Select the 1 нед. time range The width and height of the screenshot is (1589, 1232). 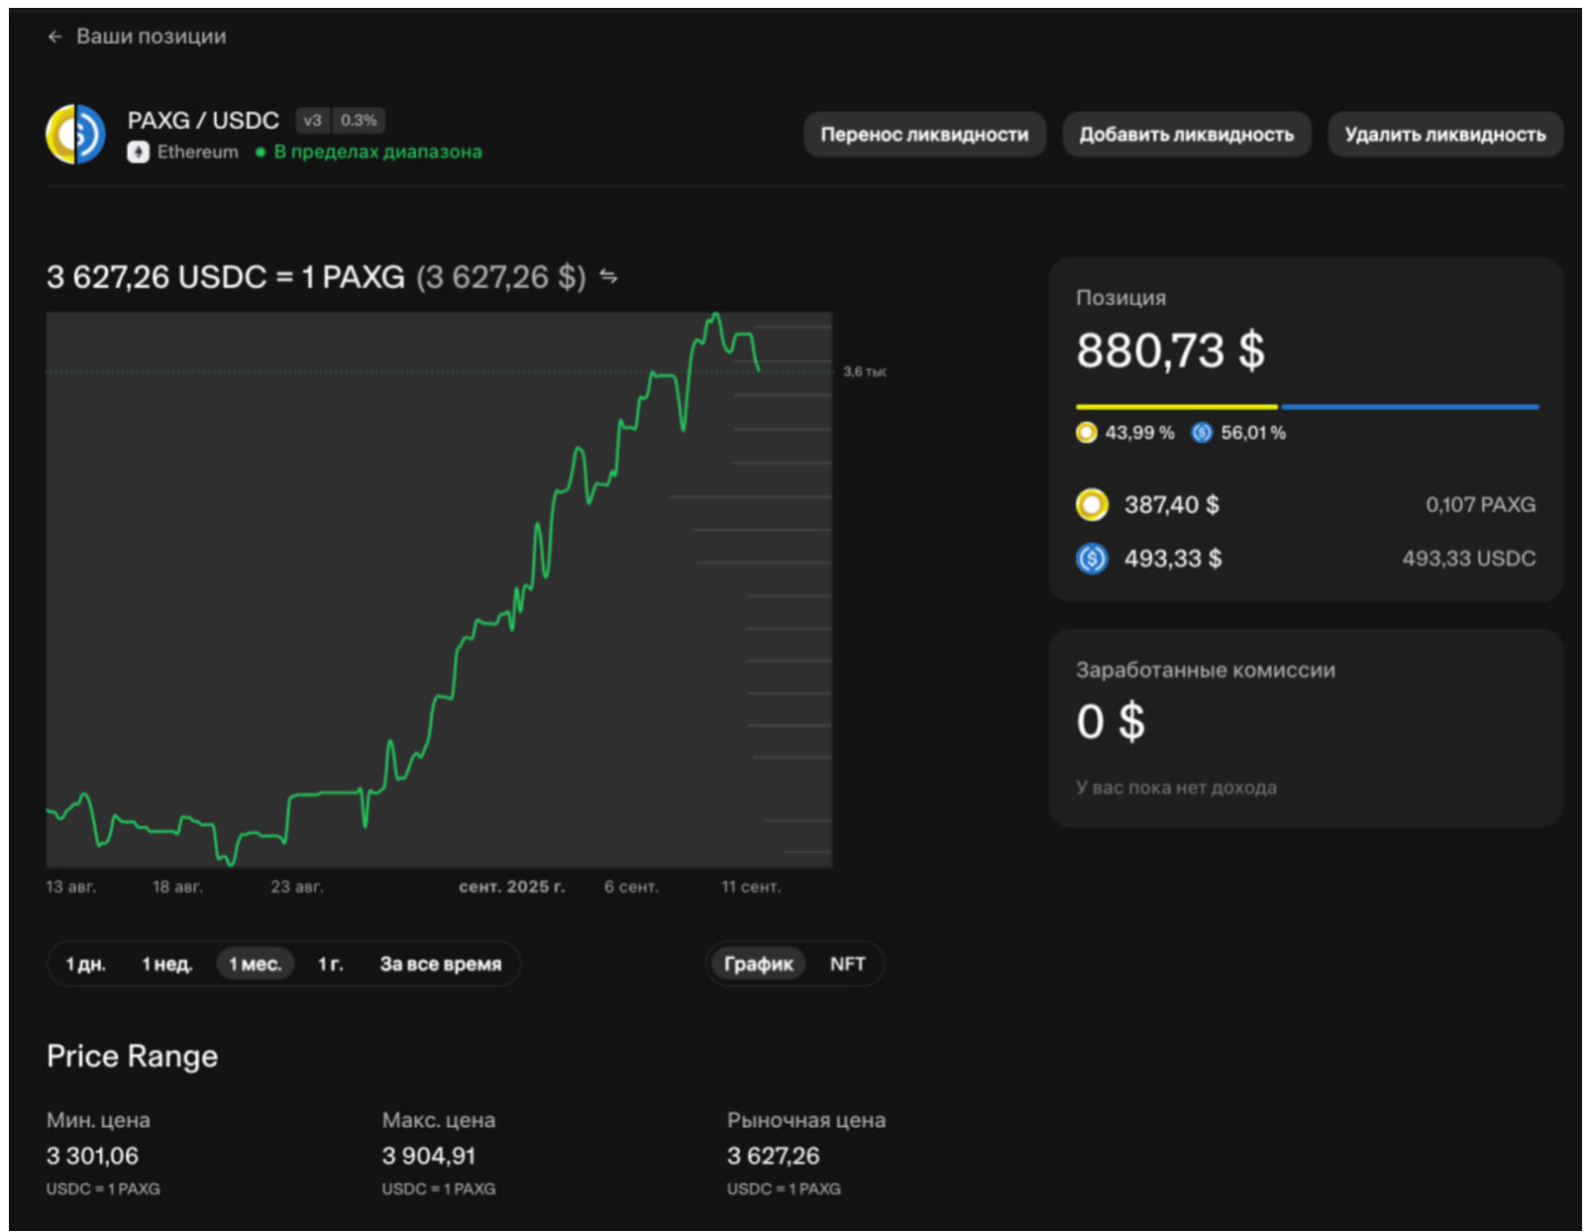click(x=167, y=964)
